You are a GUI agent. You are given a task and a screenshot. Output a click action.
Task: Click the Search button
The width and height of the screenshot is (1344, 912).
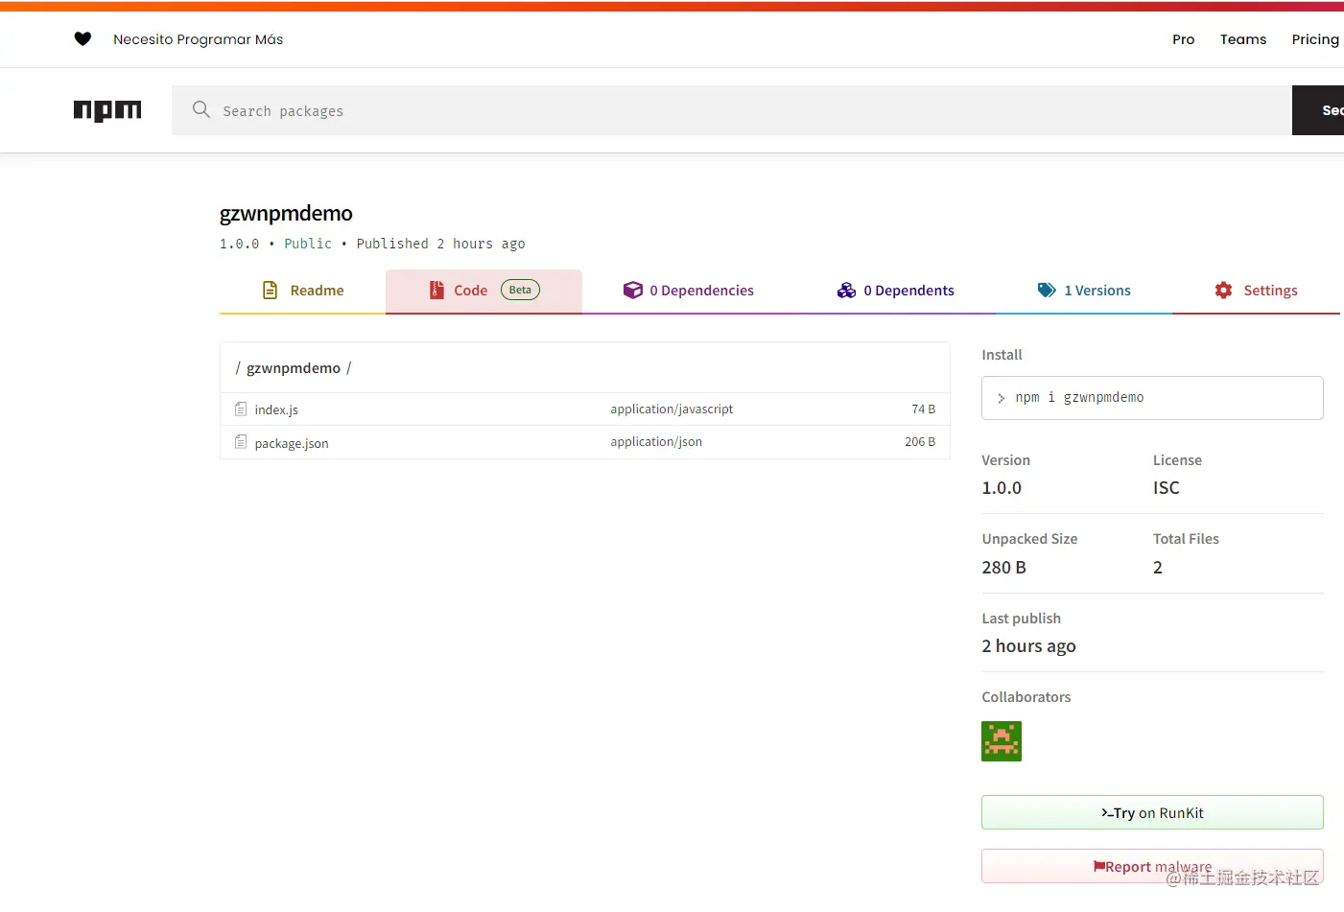click(1318, 110)
